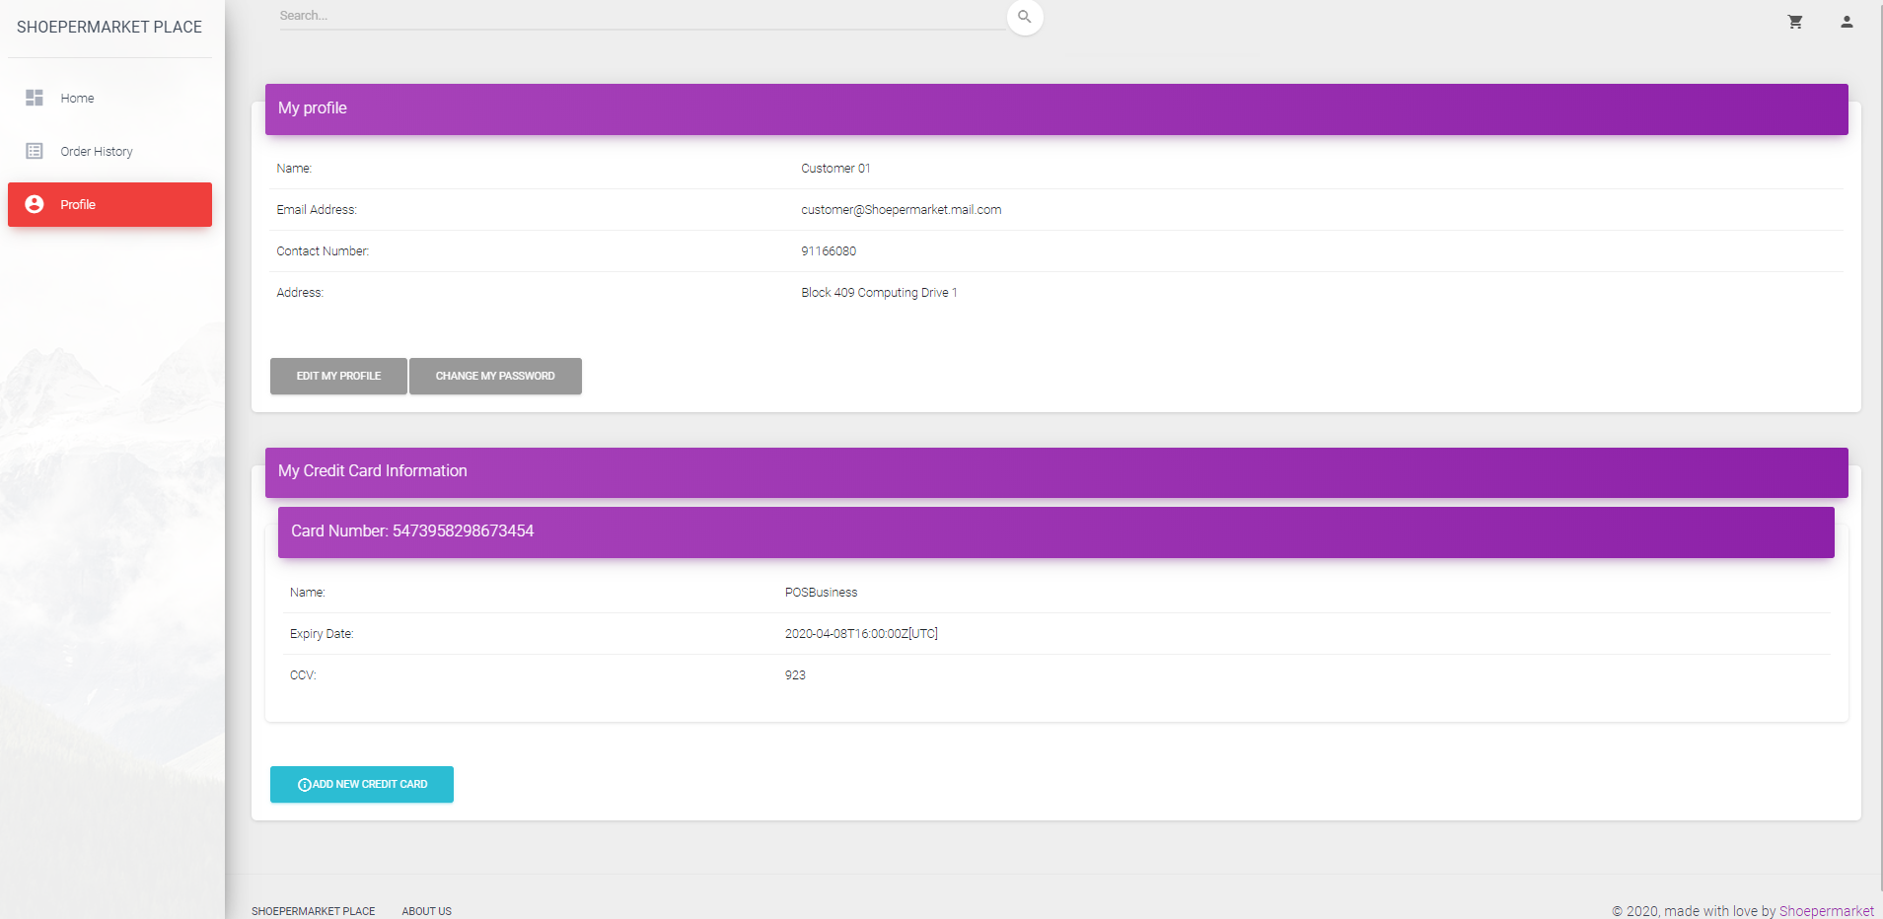The width and height of the screenshot is (1883, 919).
Task: Click the CCV: label
Action: coord(303,675)
